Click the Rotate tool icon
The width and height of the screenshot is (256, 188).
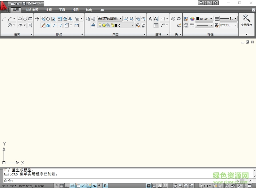48,19
